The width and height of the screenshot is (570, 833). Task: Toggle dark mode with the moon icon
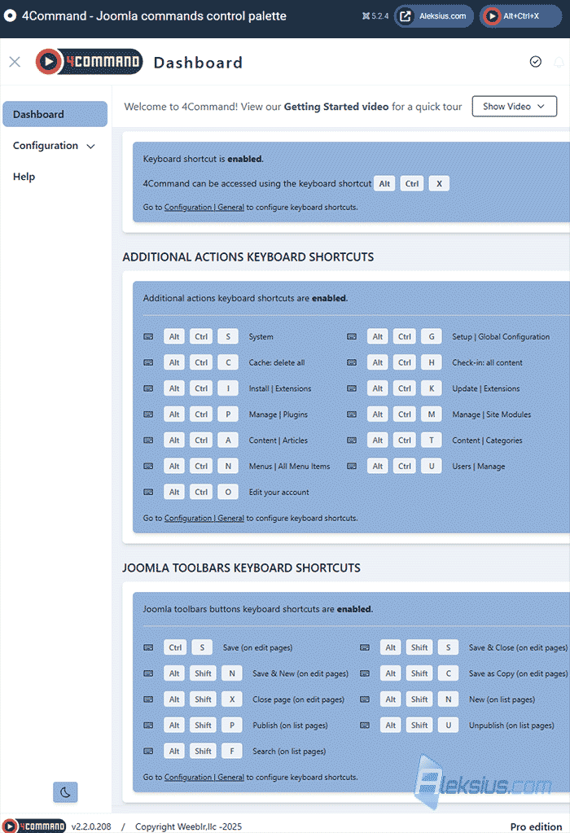[65, 792]
